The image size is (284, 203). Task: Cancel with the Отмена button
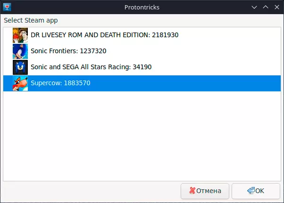coord(205,191)
